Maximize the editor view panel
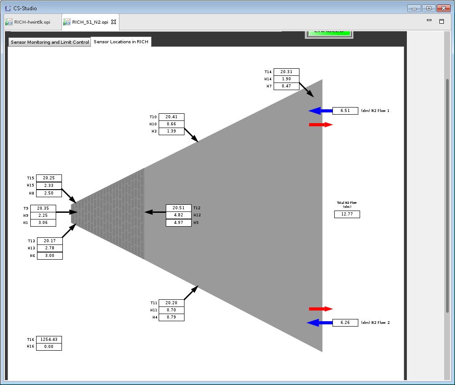This screenshot has height=385, width=455. (x=442, y=21)
